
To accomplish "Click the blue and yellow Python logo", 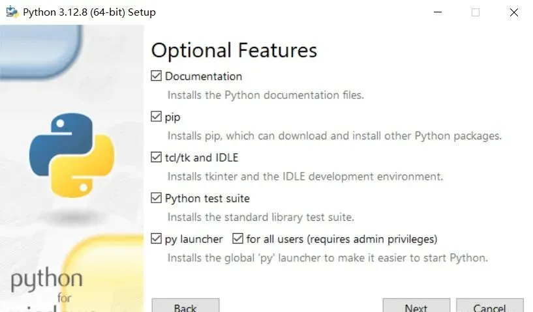I will coord(71,154).
